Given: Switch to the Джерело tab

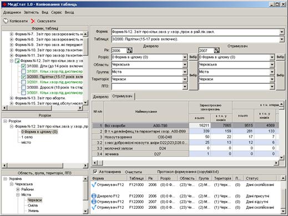Looking at the screenshot, I should [100, 97].
